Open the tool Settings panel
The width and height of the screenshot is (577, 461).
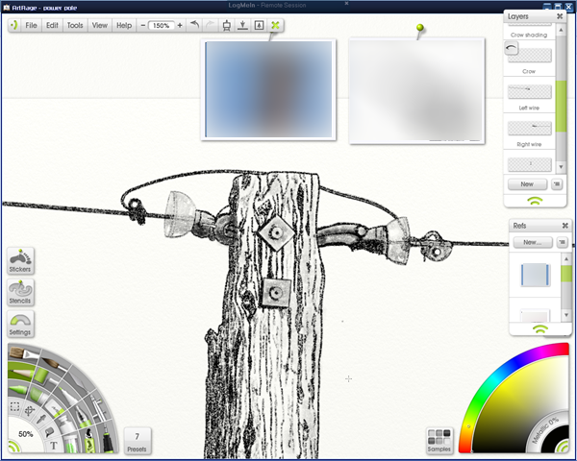pyautogui.click(x=20, y=324)
